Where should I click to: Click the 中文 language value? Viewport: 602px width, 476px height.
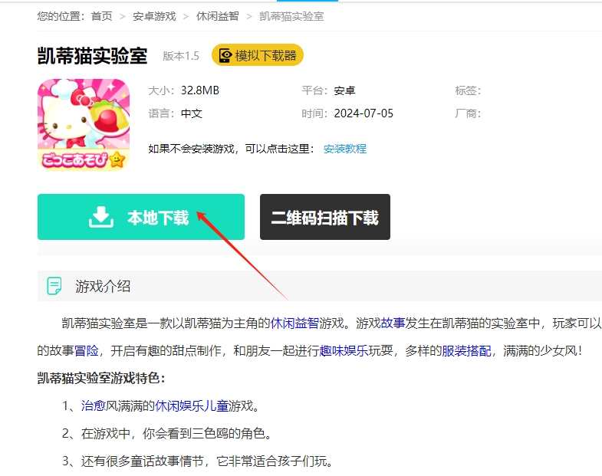point(191,113)
